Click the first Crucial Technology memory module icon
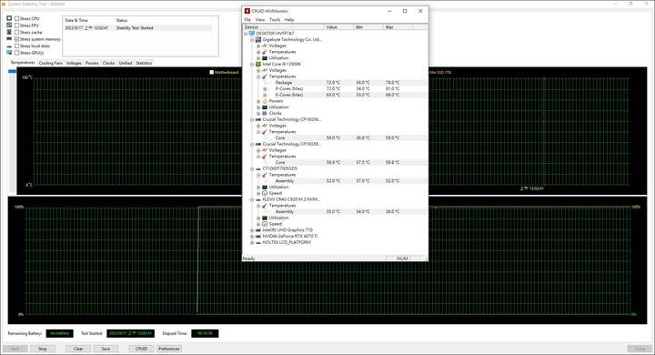The height and width of the screenshot is (355, 655). tap(258, 119)
